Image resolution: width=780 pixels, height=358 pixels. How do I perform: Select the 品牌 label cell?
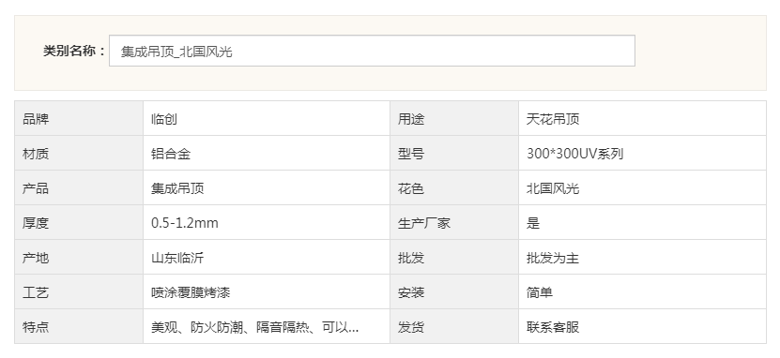[79, 118]
